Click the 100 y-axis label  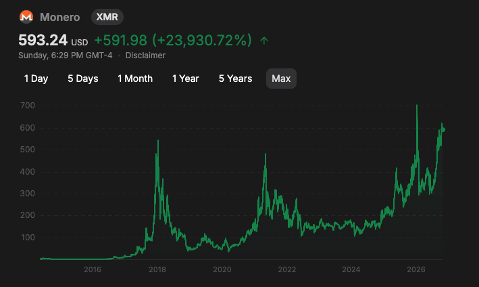[28, 238]
